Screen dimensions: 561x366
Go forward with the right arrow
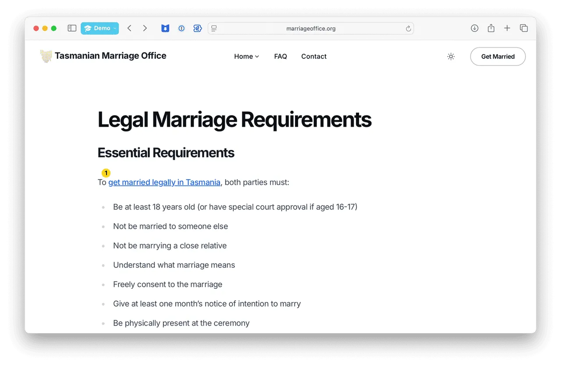[145, 28]
